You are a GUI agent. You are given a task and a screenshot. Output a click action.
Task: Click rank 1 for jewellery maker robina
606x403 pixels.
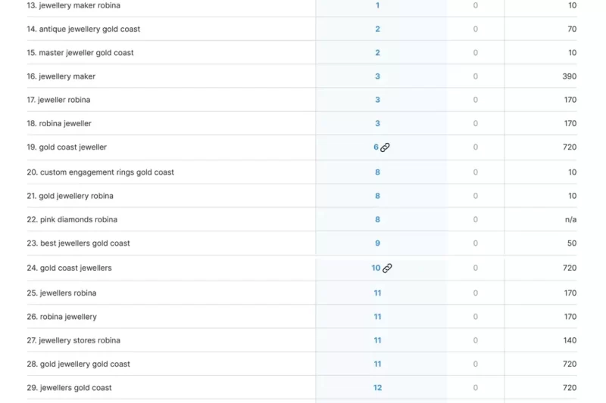tap(377, 5)
